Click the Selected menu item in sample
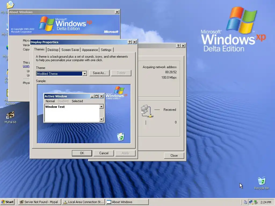This screenshot has height=206, width=275. [x=77, y=101]
